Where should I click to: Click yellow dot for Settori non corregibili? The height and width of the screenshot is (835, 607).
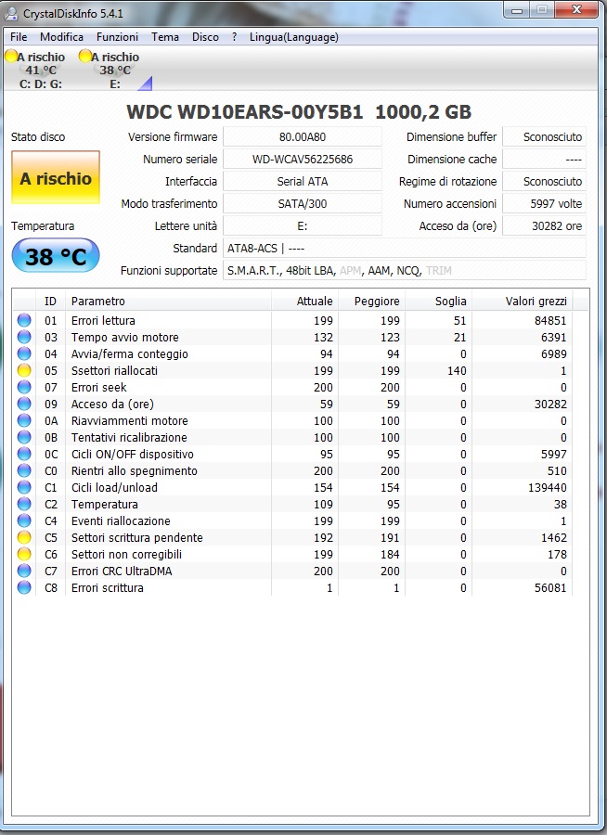24,554
